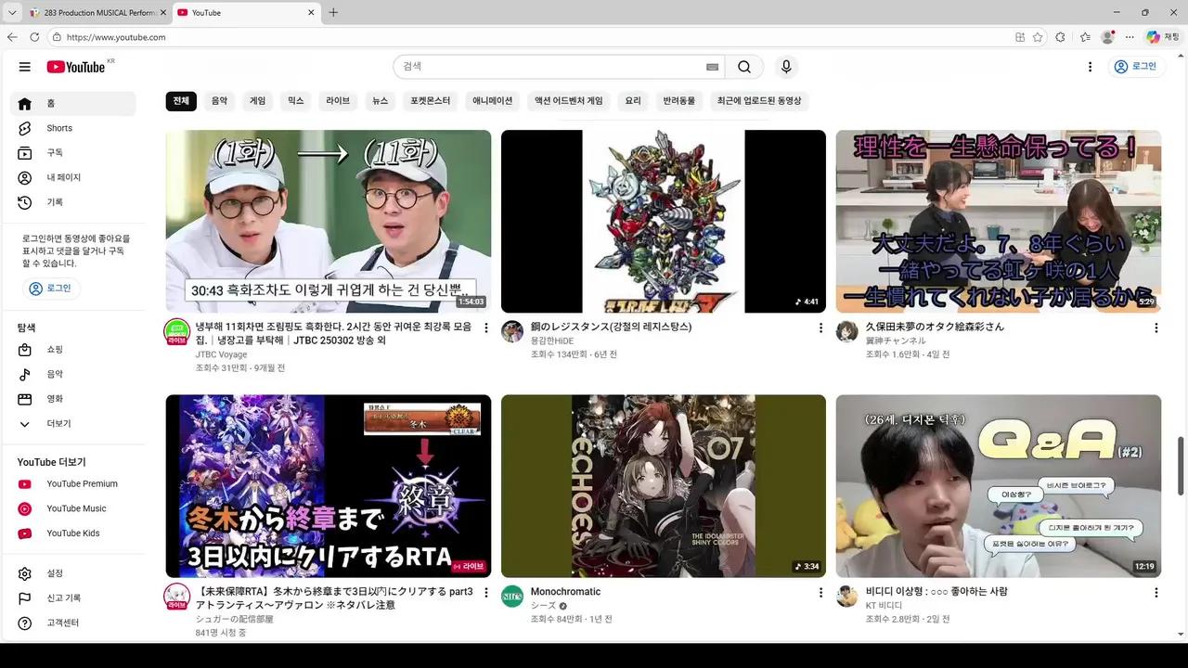Open options menu for 냉부해 video

click(486, 328)
